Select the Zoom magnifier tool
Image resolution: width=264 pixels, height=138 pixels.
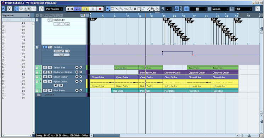[130, 9]
